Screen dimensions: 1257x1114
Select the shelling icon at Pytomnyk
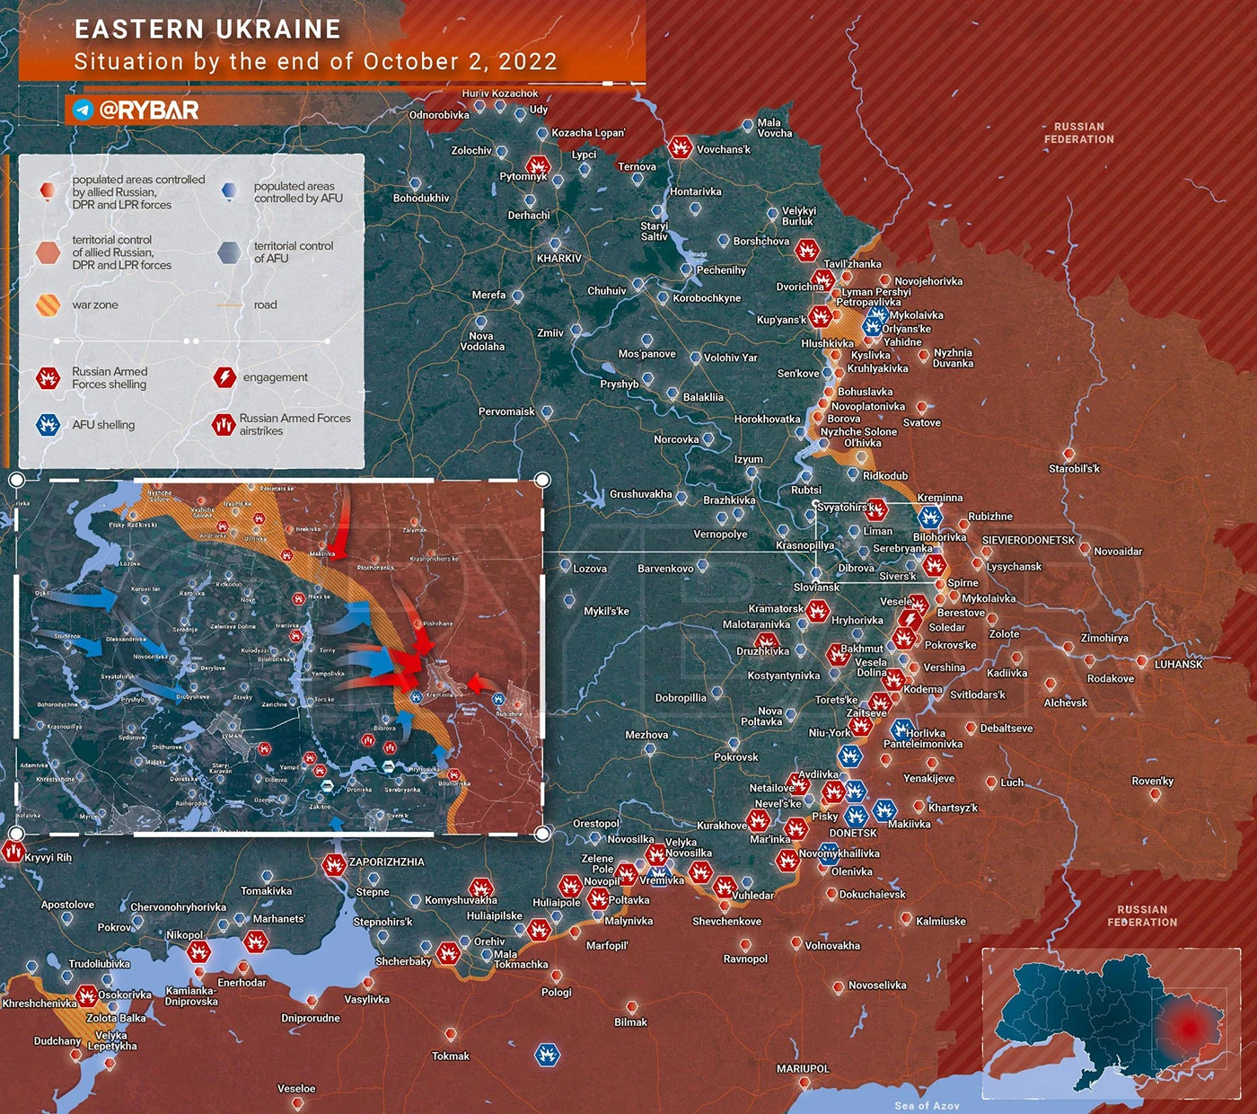click(x=538, y=166)
